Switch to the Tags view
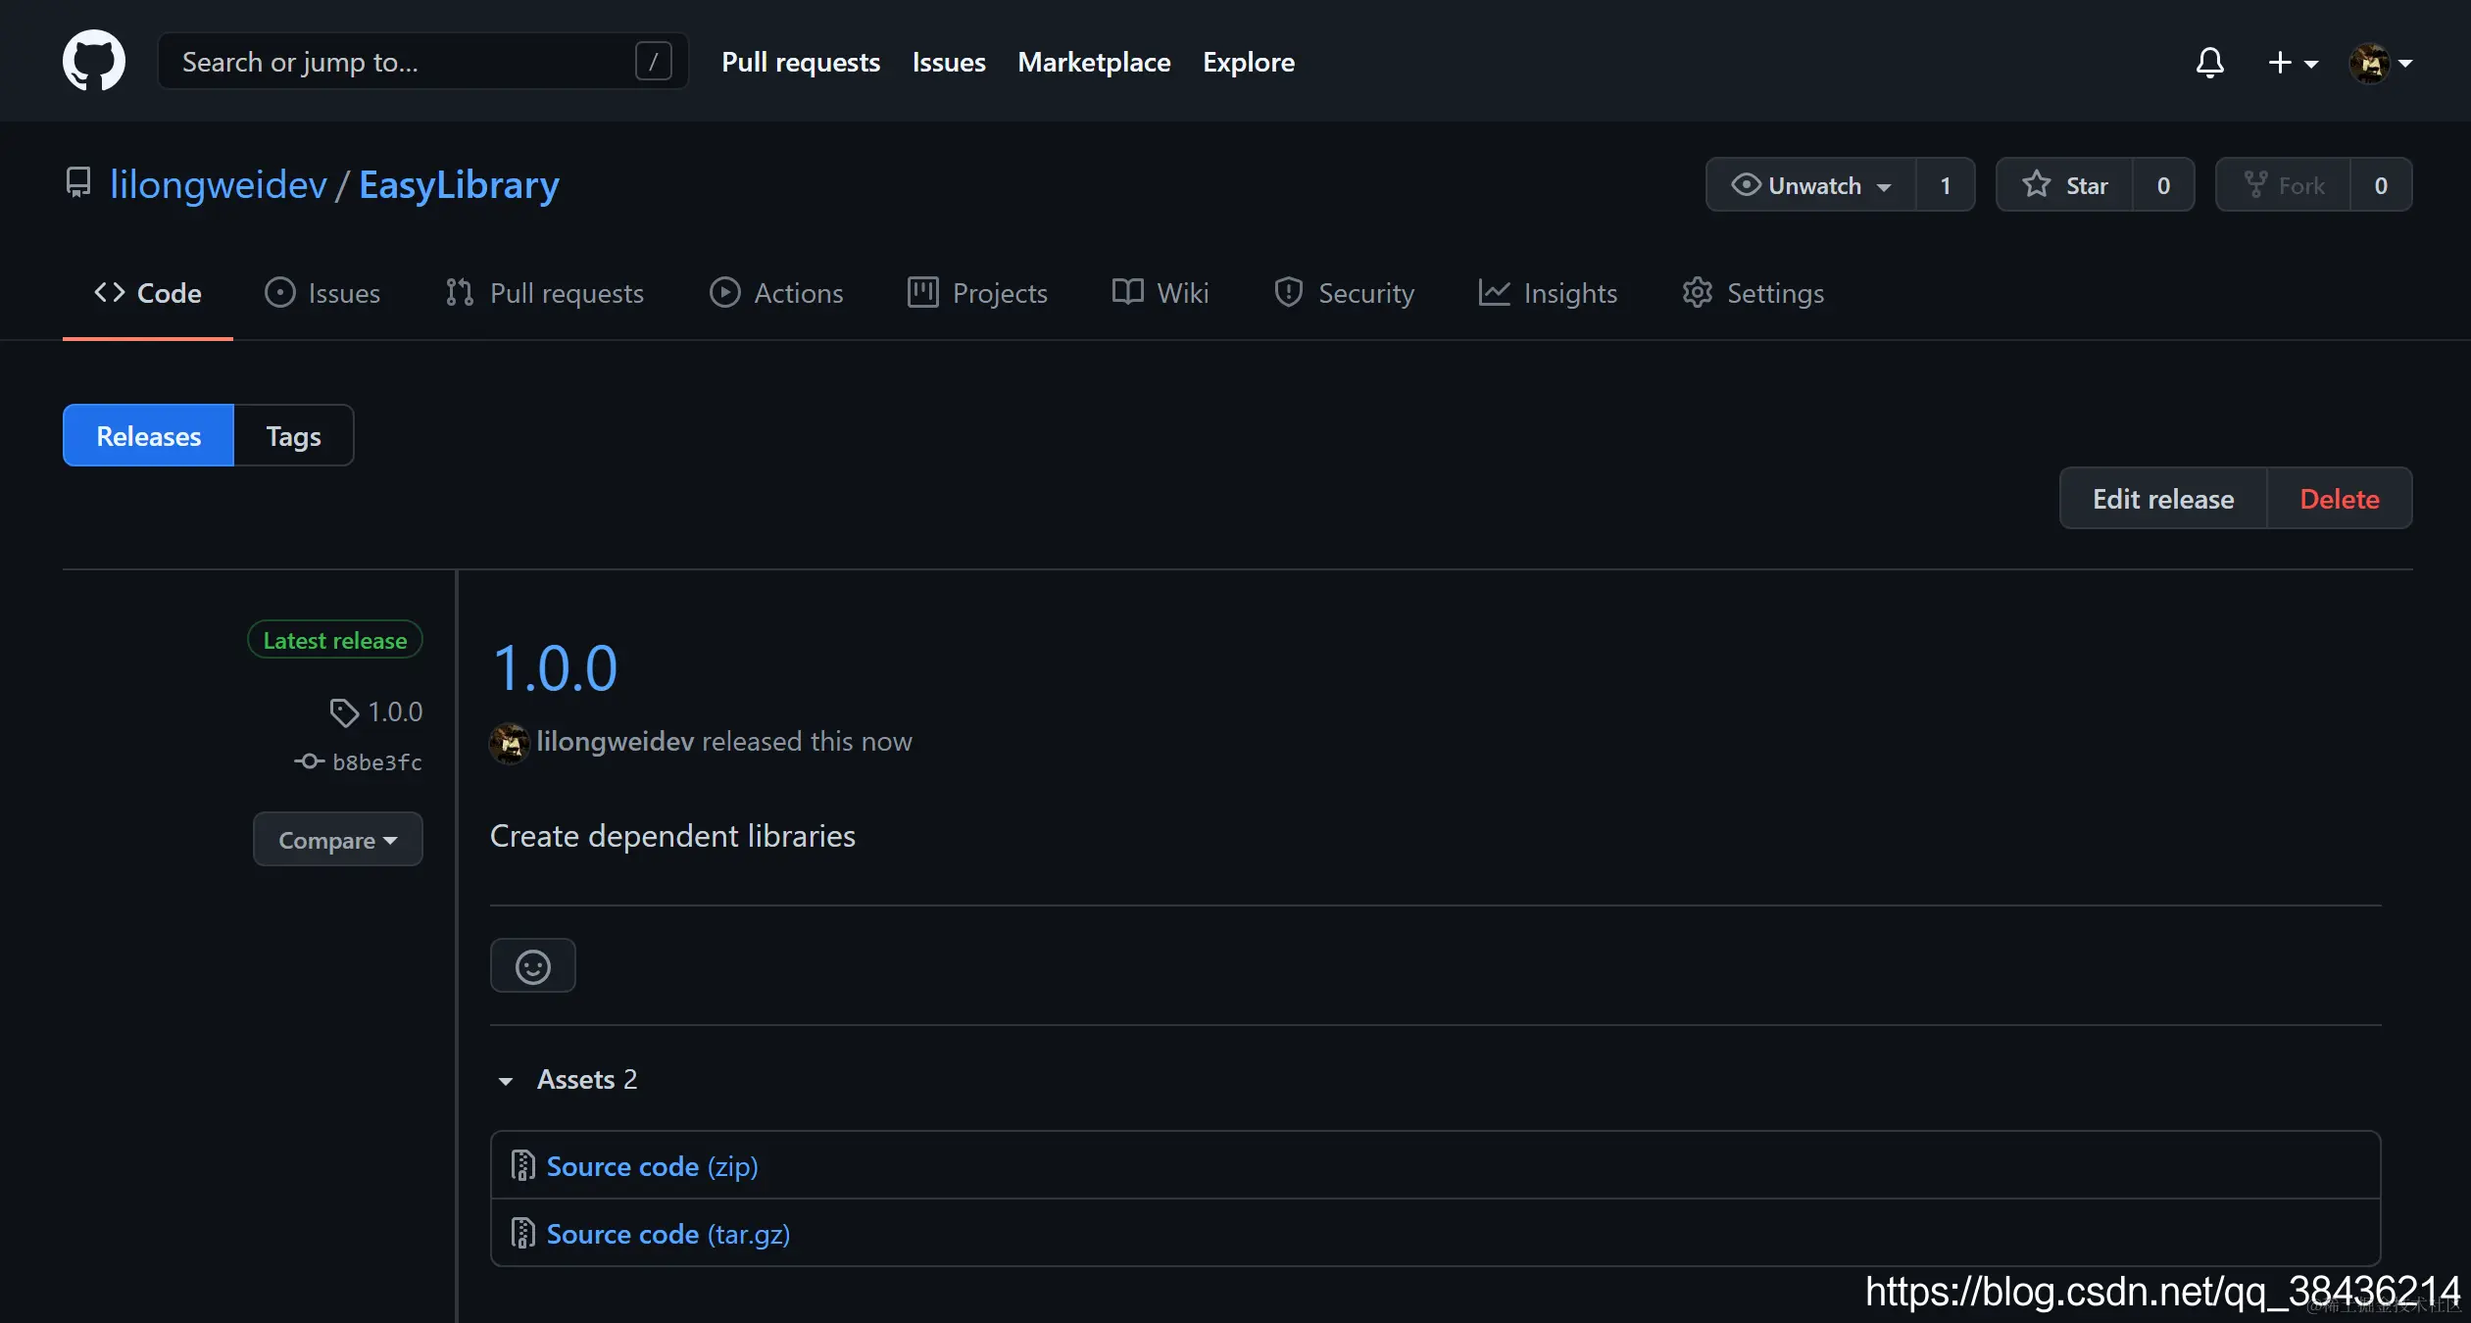 pyautogui.click(x=293, y=436)
